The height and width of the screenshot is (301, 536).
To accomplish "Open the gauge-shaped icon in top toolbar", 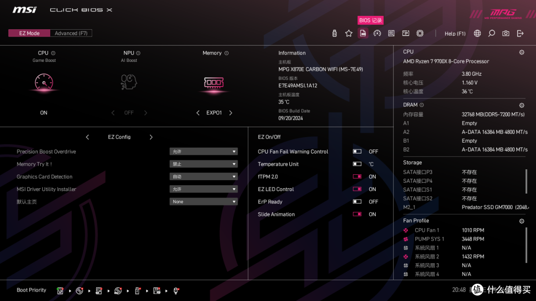I will tap(377, 33).
